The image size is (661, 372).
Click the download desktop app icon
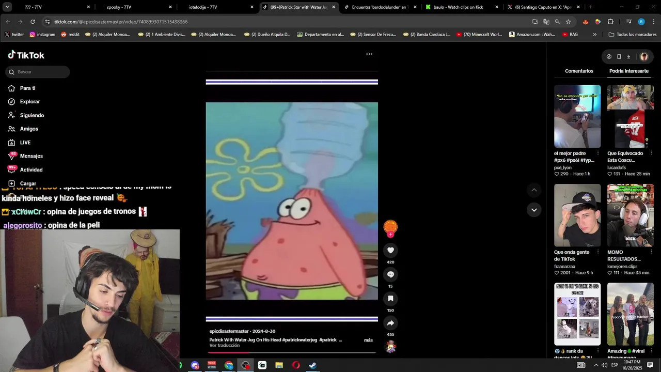tap(628, 57)
